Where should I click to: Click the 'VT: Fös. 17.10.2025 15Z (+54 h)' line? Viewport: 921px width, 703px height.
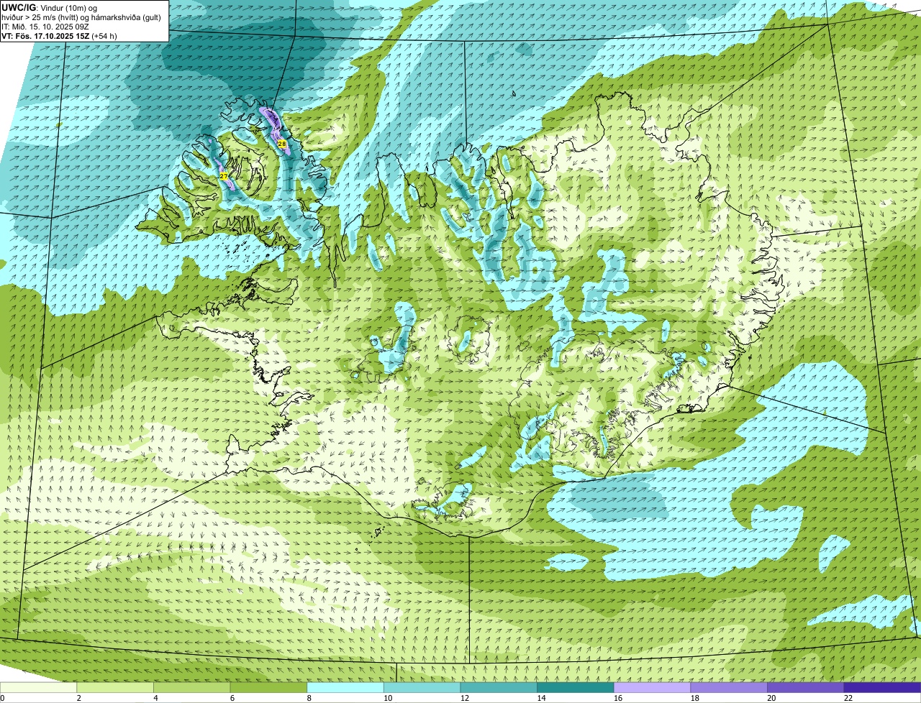(x=59, y=35)
